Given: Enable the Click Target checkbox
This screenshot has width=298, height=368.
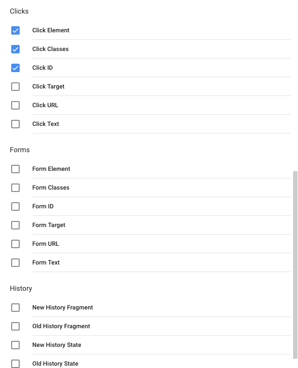Looking at the screenshot, I should coord(15,87).
